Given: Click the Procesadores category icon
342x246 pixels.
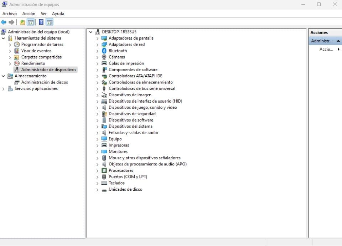Looking at the screenshot, I should click(104, 170).
